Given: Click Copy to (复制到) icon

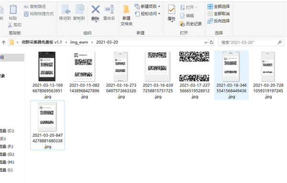Looking at the screenshot, I should tap(79, 10).
